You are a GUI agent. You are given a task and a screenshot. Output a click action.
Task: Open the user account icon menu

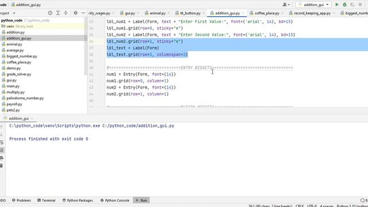[x=286, y=5]
